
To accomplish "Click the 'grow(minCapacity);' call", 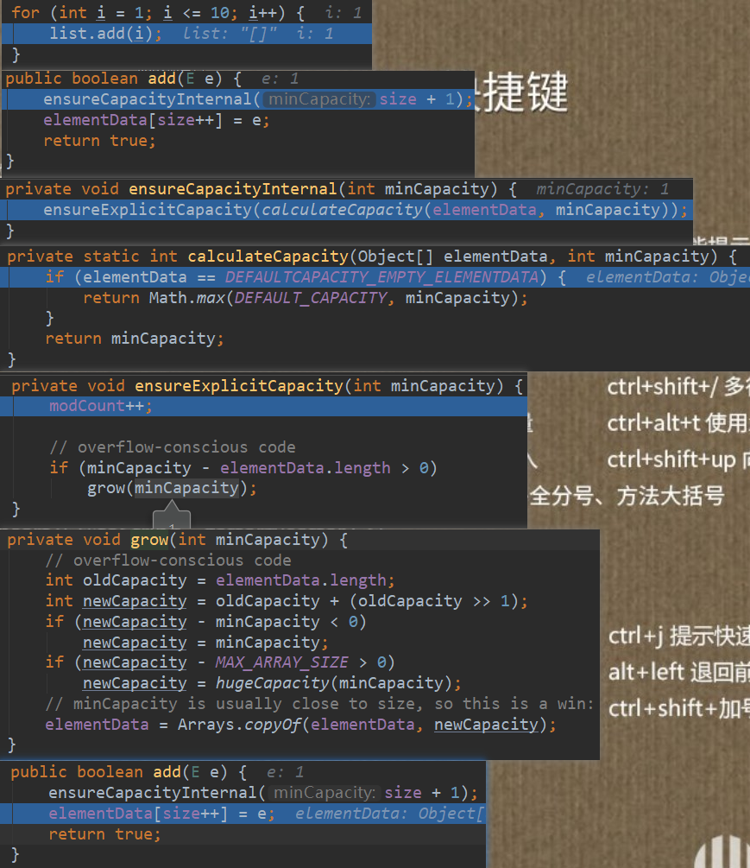I will 172,488.
